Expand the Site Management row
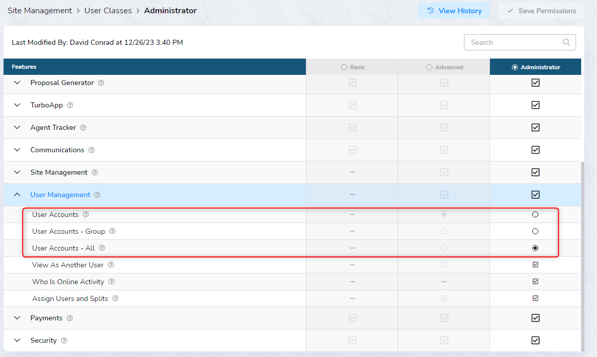Viewport: 597px width, 357px height. click(17, 172)
